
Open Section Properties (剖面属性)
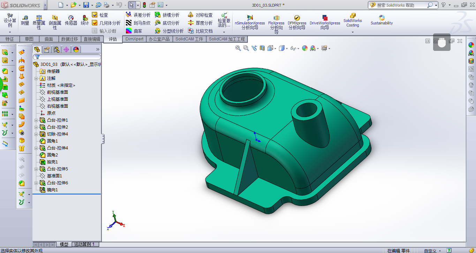pyautogui.click(x=55, y=22)
